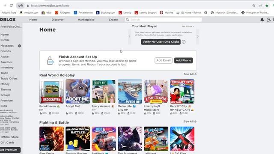This screenshot has height=154, width=274.
Task: Click the zoom magnifier icon in address bar
Action: (253, 6)
